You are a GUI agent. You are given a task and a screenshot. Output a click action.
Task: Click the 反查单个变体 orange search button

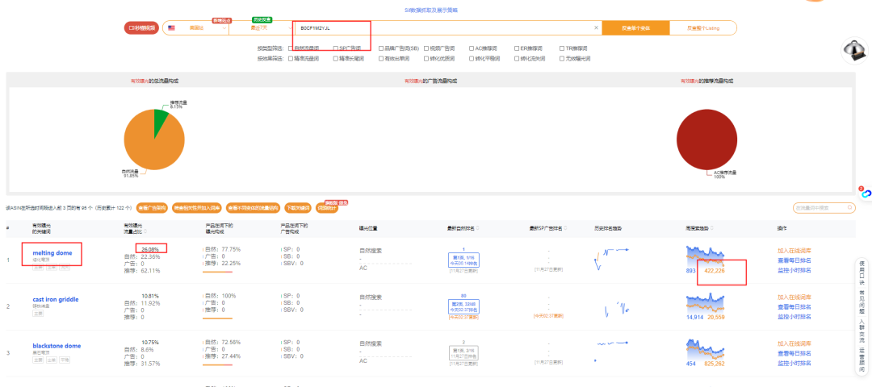tap(636, 27)
